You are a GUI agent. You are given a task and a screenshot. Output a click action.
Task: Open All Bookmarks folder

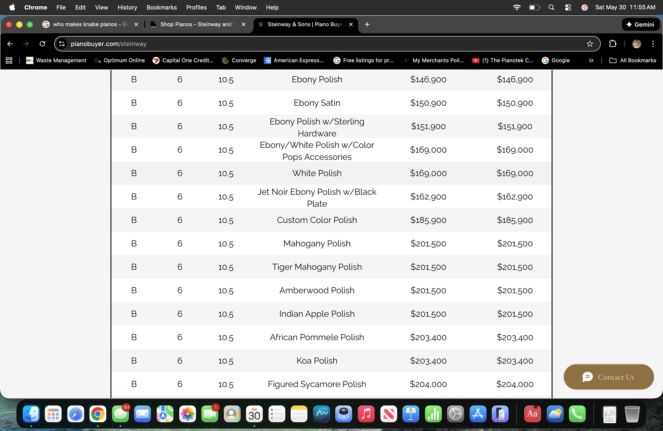(632, 60)
